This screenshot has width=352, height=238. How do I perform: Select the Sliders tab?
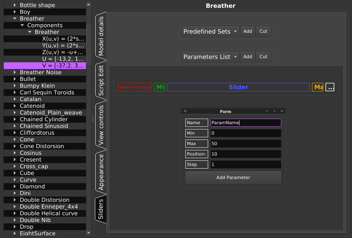[x=101, y=209]
